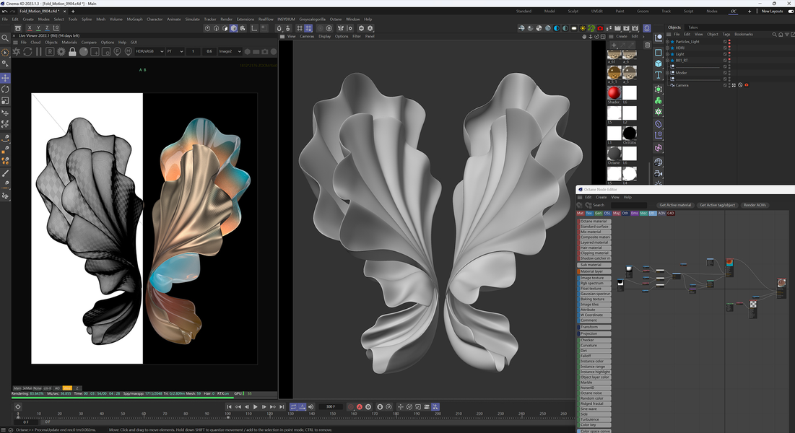Image resolution: width=795 pixels, height=433 pixels.
Task: Select the Text spline tool icon
Action: pos(659,75)
